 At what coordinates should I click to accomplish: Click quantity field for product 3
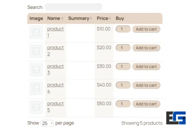pos(123,67)
